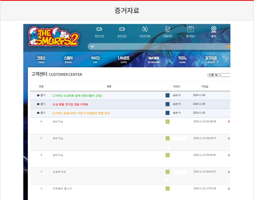Open the red 신규 회원 첫가입 첫충 이벤트 notice
The image size is (254, 200).
tap(70, 104)
